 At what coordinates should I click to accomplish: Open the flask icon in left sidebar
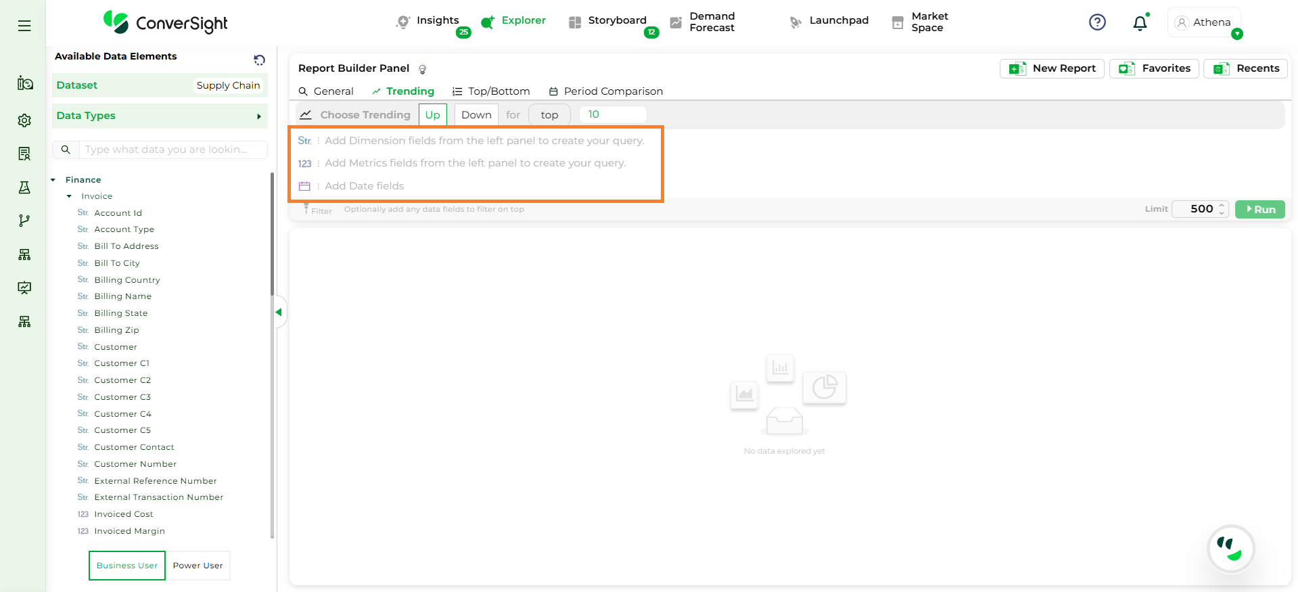[24, 187]
